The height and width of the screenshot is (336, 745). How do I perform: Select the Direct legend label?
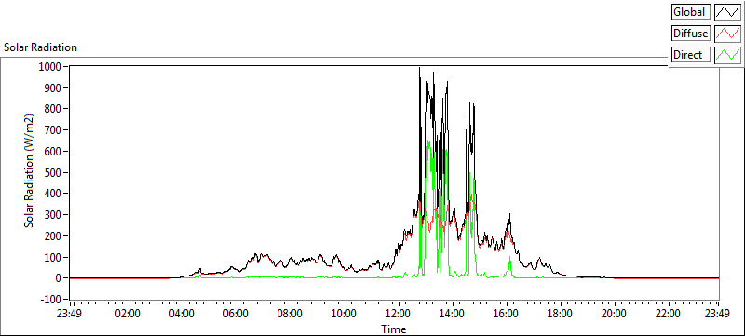(x=691, y=55)
